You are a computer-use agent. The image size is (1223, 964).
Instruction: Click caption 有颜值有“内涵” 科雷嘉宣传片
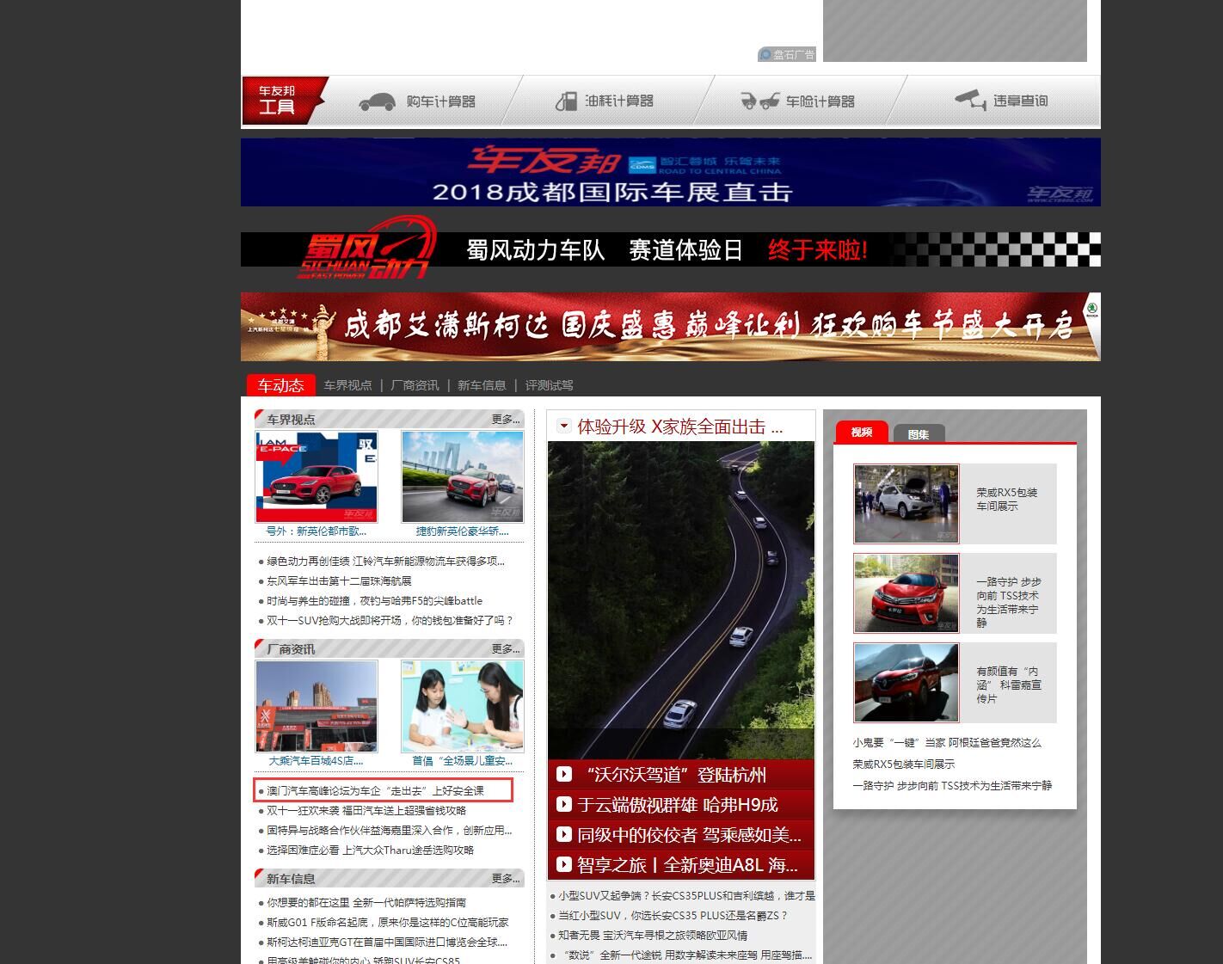tap(1008, 685)
